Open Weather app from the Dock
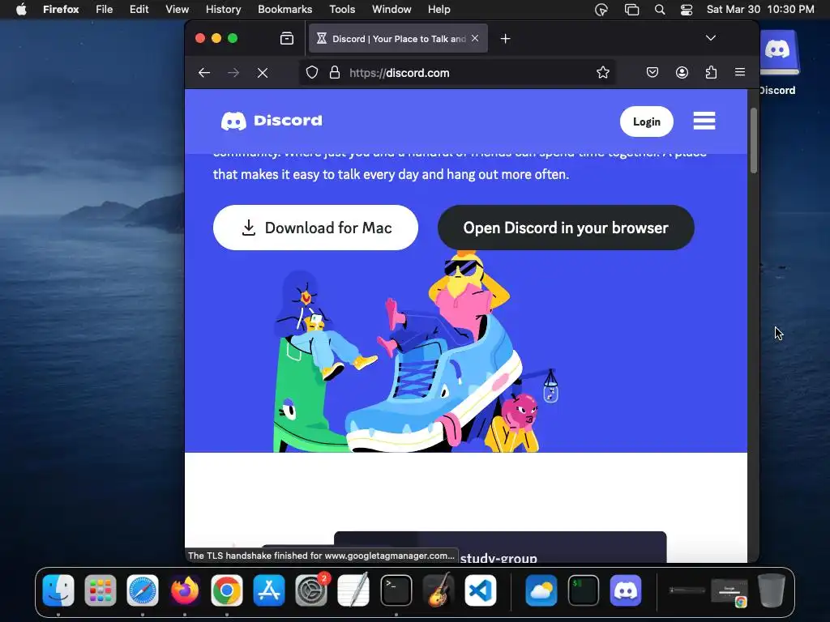830x622 pixels. (541, 590)
